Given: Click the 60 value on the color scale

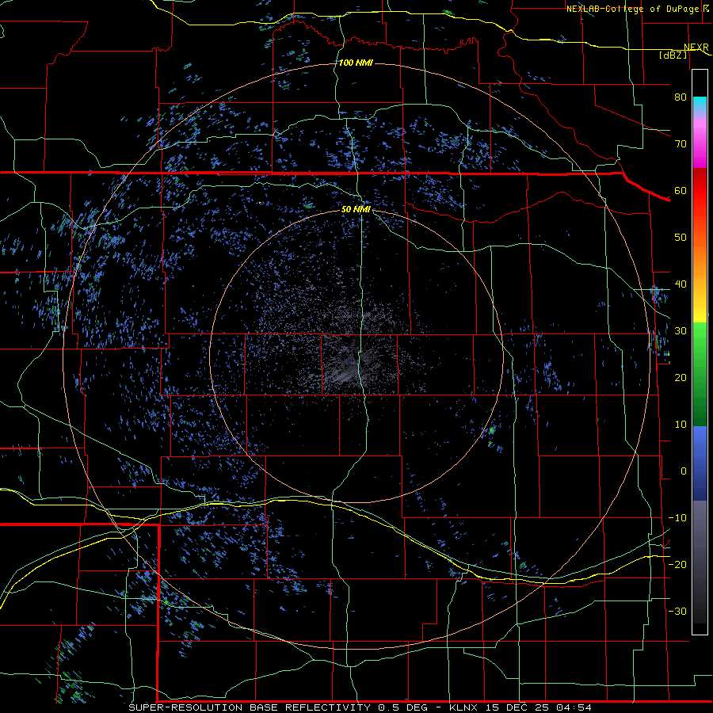Looking at the screenshot, I should click(681, 190).
